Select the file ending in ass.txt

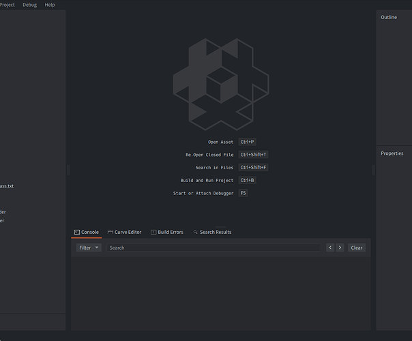point(7,186)
